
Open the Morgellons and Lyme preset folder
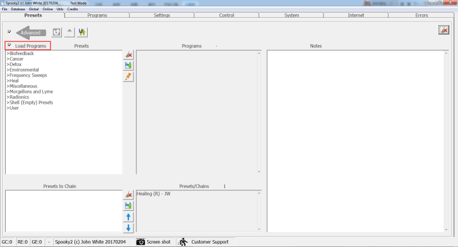[32, 92]
